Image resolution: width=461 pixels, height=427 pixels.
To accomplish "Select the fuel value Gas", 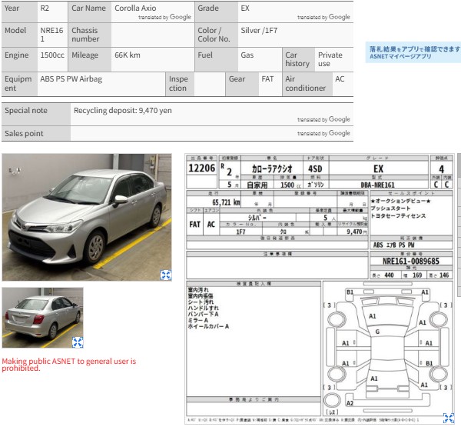I will (247, 55).
